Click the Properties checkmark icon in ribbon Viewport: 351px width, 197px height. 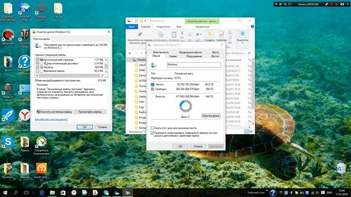[222, 34]
